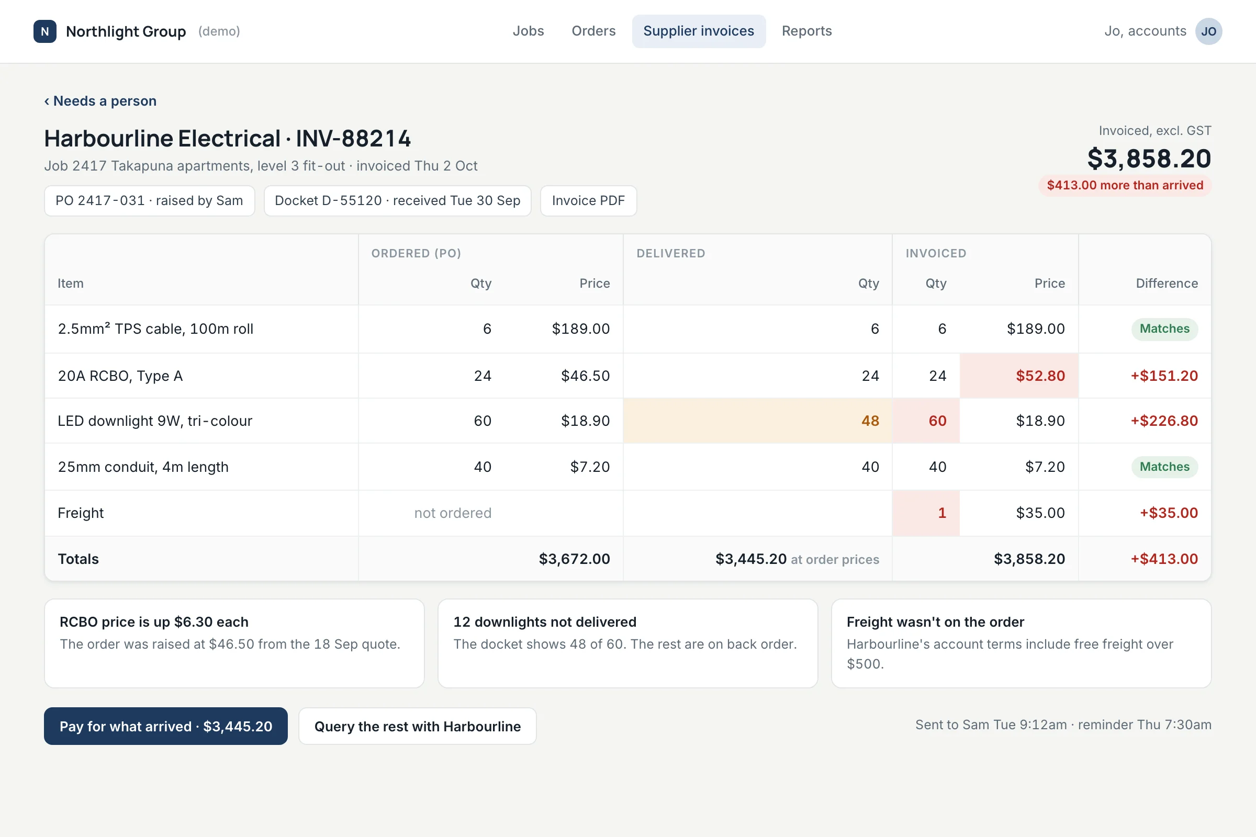Screen dimensions: 1256x837
Task: Open the Freight wasn't on the order card
Action: point(1021,643)
